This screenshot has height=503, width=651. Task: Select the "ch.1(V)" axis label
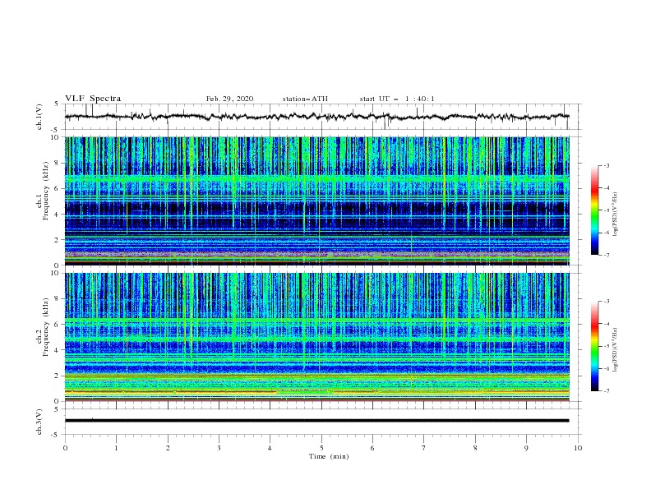tap(39, 117)
